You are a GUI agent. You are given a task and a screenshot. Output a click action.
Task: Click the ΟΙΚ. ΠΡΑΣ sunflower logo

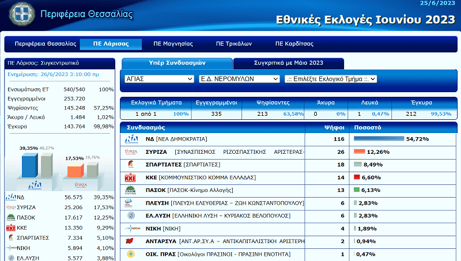[x=131, y=254]
